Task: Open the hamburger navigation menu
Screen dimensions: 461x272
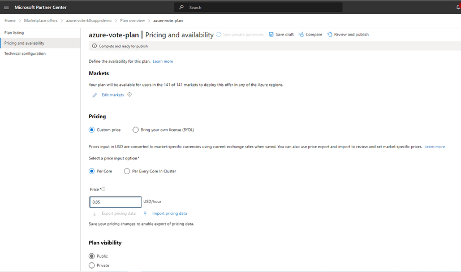Action: 6,7
